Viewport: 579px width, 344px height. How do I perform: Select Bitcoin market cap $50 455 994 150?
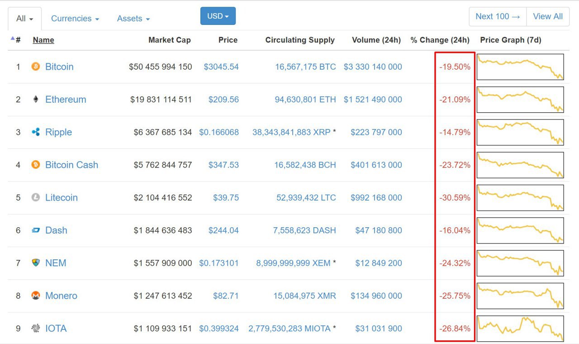click(161, 67)
